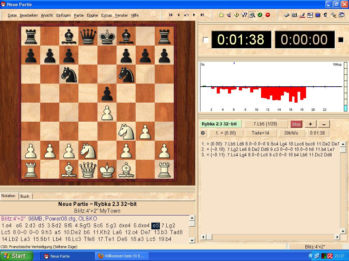Increase analysis lines with plus button
The width and height of the screenshot is (349, 261).
pos(310,124)
